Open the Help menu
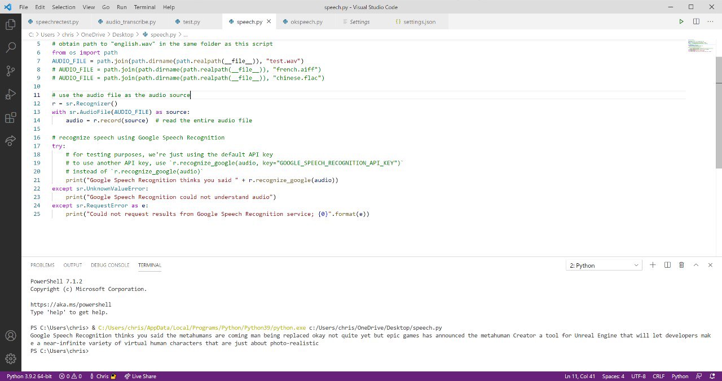The image size is (722, 381). (x=169, y=7)
